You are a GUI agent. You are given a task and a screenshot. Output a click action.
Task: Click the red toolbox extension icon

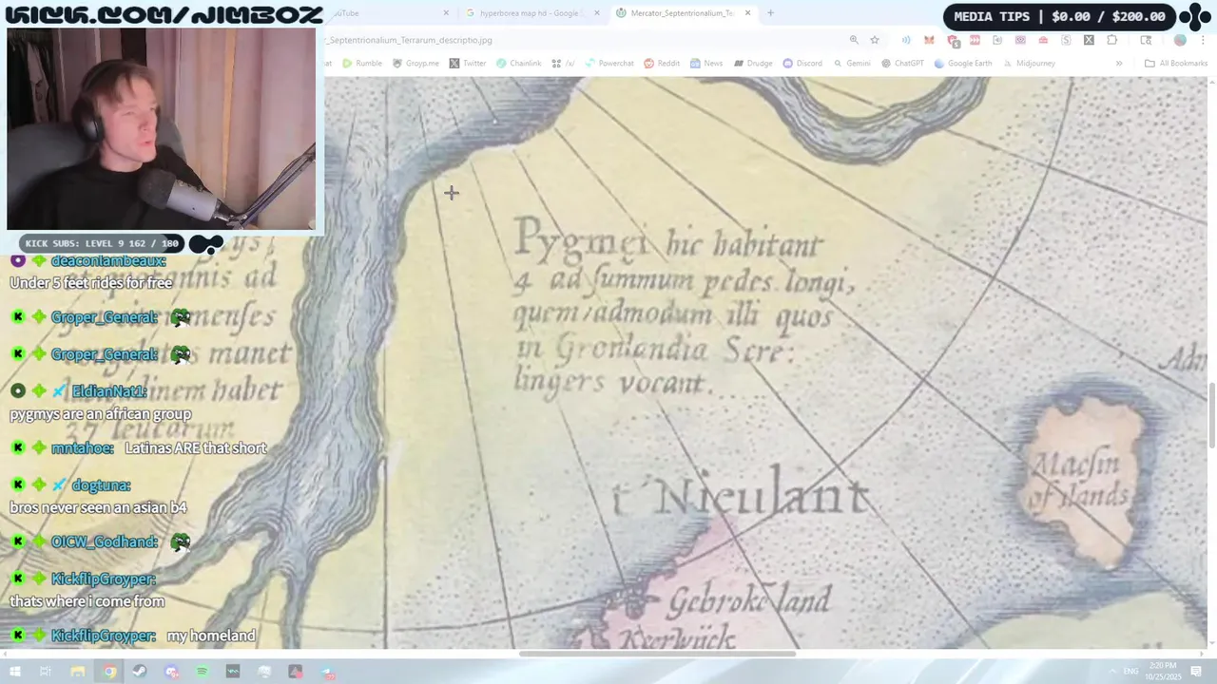[x=1043, y=40]
